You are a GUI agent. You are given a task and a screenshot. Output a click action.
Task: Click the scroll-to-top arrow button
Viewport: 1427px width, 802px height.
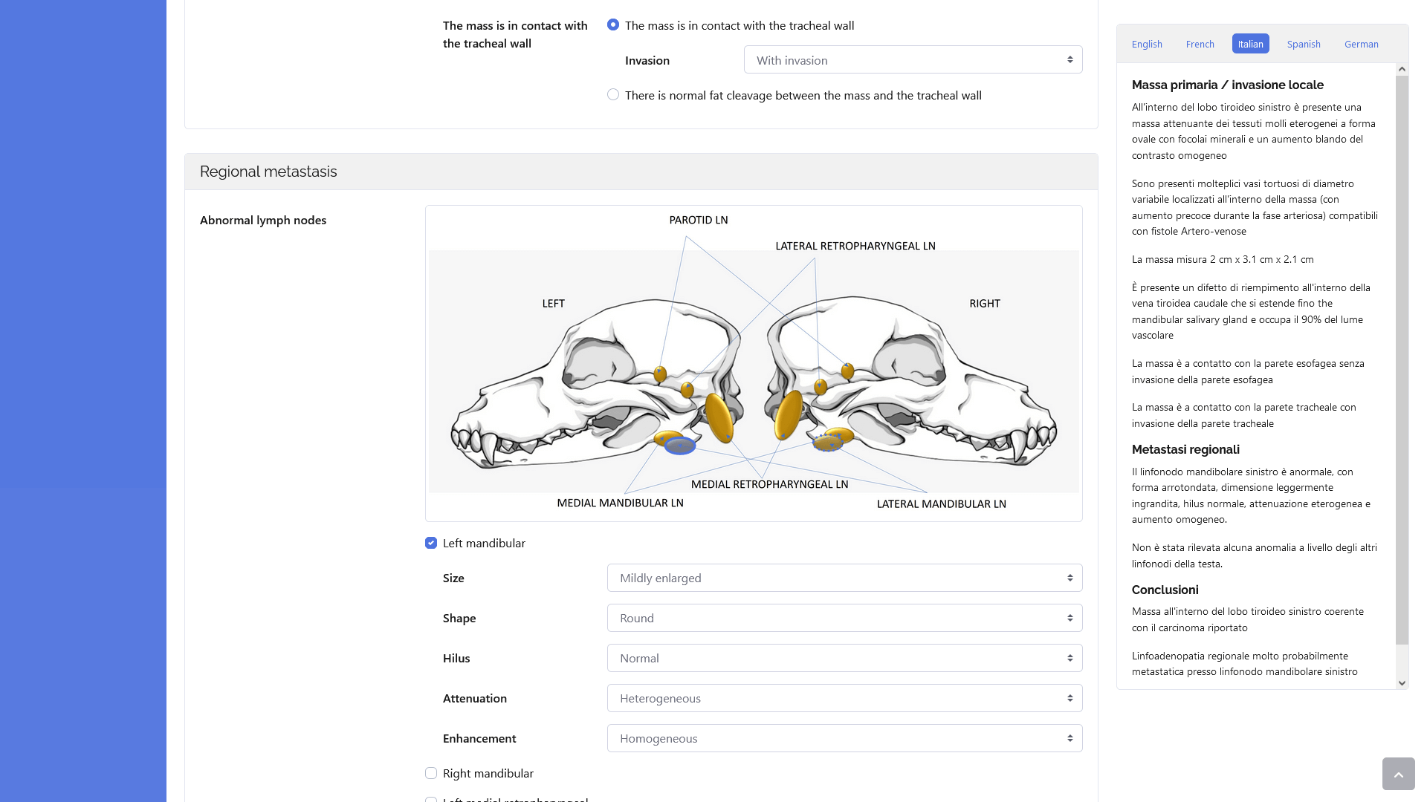pos(1398,774)
